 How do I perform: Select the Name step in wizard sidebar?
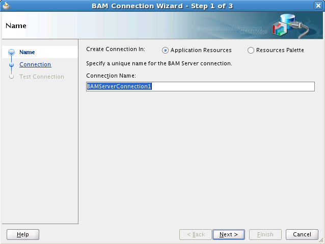click(x=27, y=52)
